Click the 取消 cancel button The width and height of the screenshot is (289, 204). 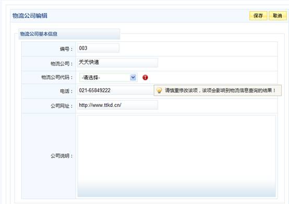click(x=278, y=16)
